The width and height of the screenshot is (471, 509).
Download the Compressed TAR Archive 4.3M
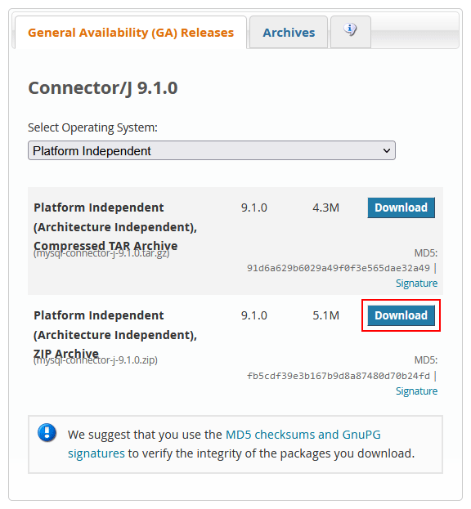pos(401,208)
